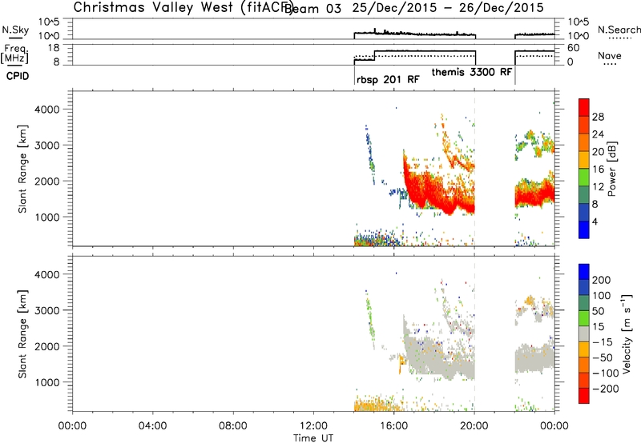Click the blue 4 dB power color swatch

pyautogui.click(x=584, y=229)
